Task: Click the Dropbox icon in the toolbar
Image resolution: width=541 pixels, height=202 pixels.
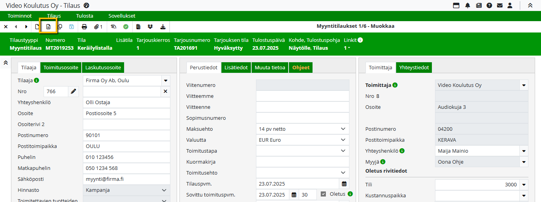Action: click(150, 27)
